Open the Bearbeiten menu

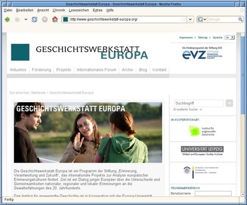tap(25, 10)
